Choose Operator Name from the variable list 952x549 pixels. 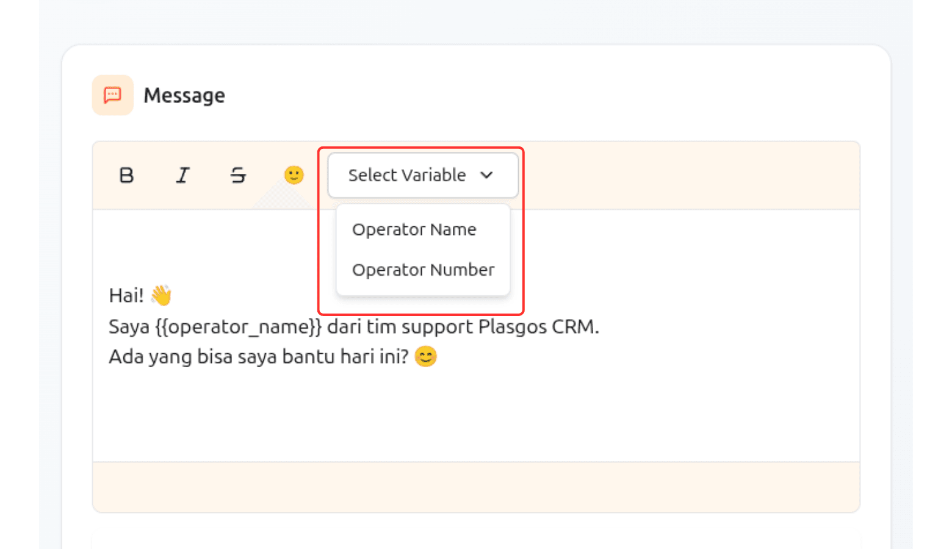point(414,230)
